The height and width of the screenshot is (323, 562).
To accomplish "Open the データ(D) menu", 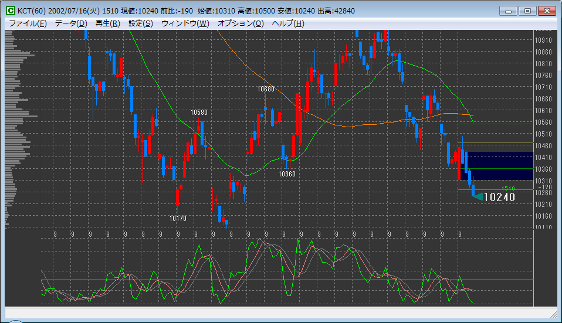I will 71,23.
